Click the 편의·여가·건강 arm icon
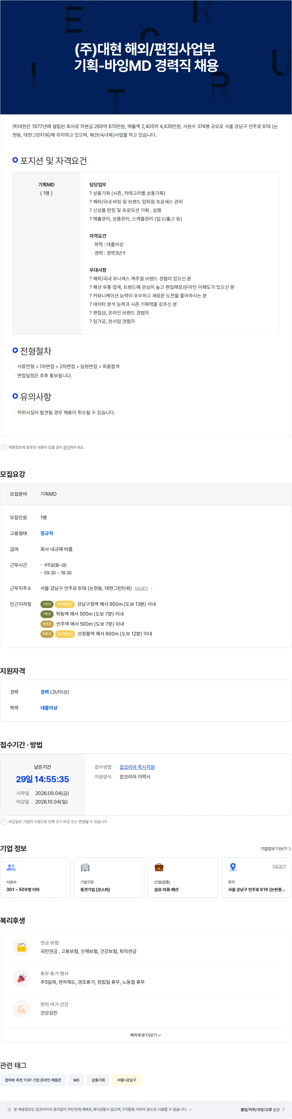Screen dimensions: 292x1119 (22, 1009)
